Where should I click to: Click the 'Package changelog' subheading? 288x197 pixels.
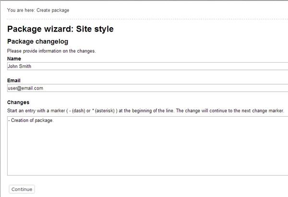(37, 42)
